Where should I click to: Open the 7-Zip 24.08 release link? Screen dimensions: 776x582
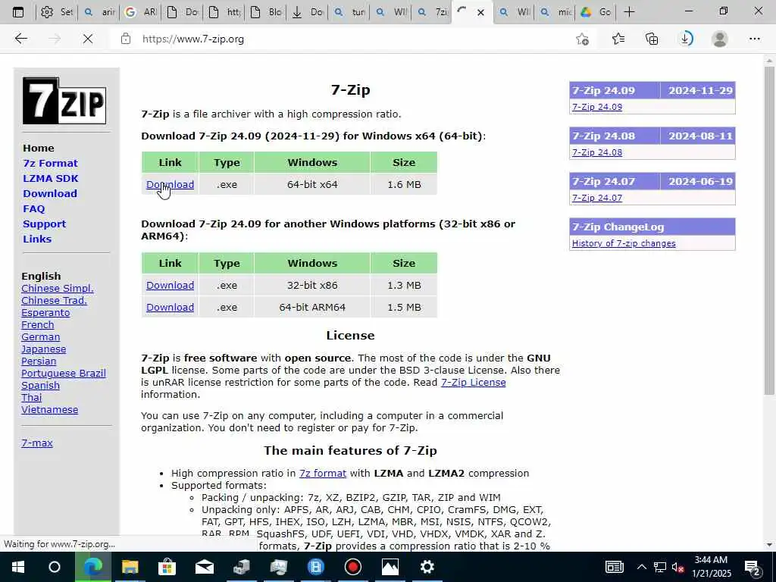pyautogui.click(x=597, y=152)
